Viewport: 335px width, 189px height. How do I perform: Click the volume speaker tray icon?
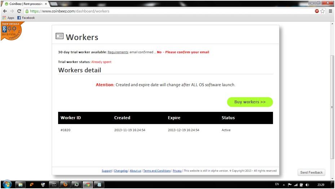pos(307,185)
